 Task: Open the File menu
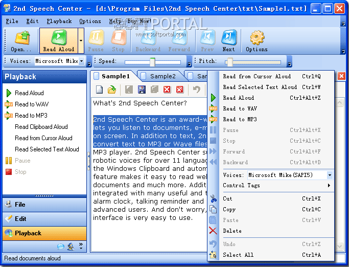tap(12, 21)
